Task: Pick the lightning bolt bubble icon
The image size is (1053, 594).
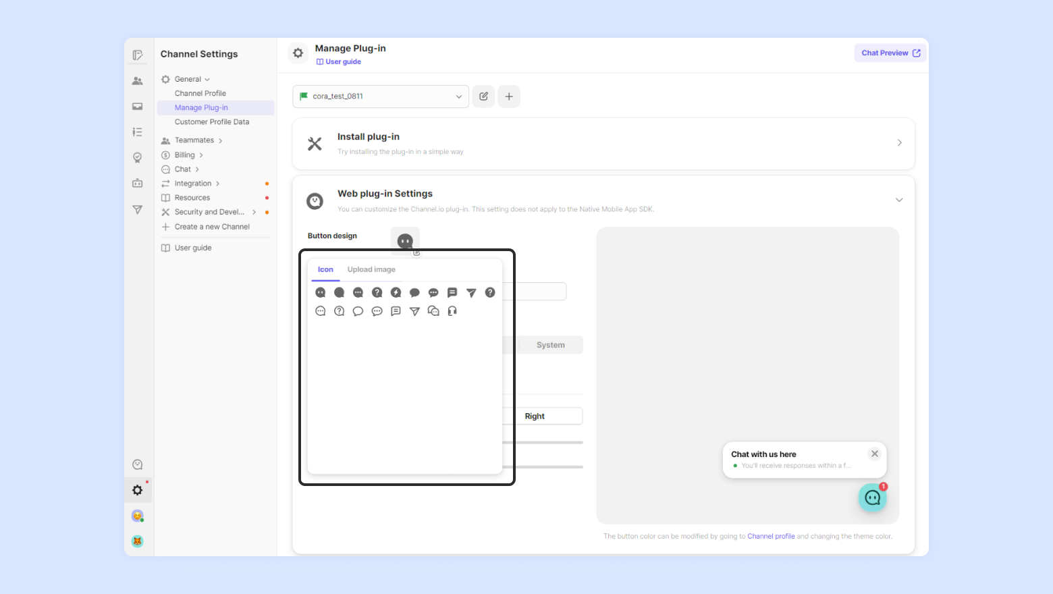Action: (x=396, y=292)
